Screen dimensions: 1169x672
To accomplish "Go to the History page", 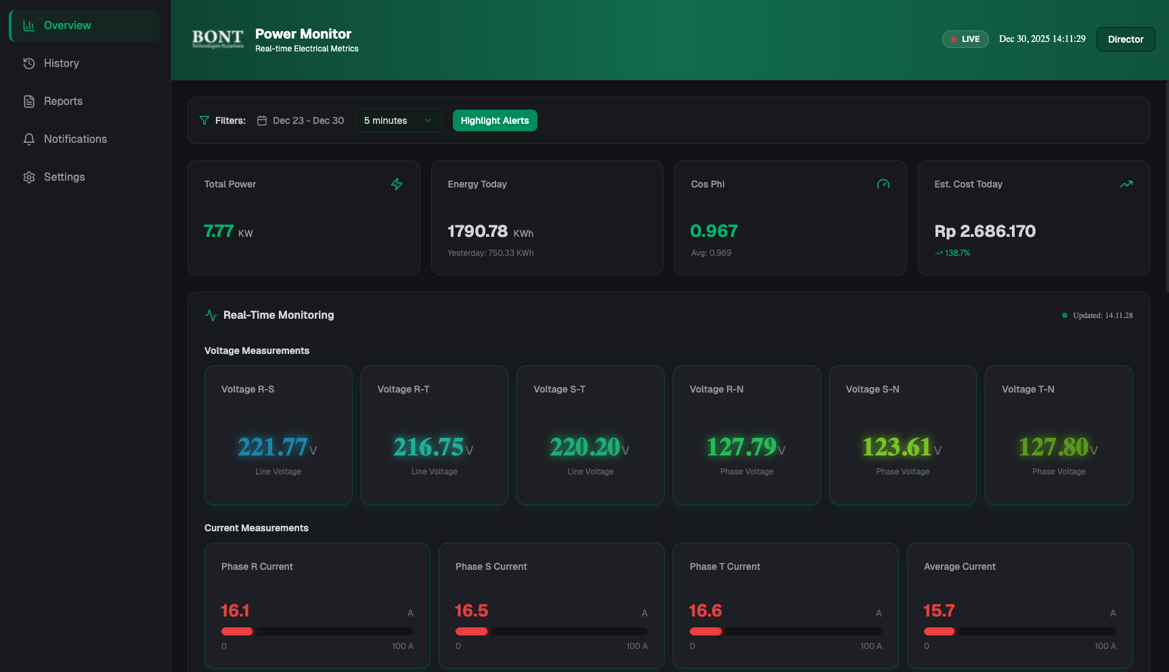I will 62,64.
